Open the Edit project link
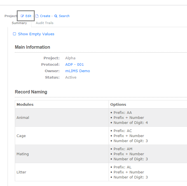Screen dimensions: 187x186 pos(28,16)
